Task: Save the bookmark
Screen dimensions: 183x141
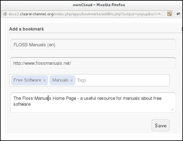Action: (160, 125)
